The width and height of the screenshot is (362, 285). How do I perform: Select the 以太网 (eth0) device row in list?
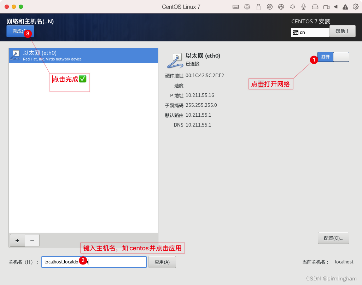tap(83, 56)
